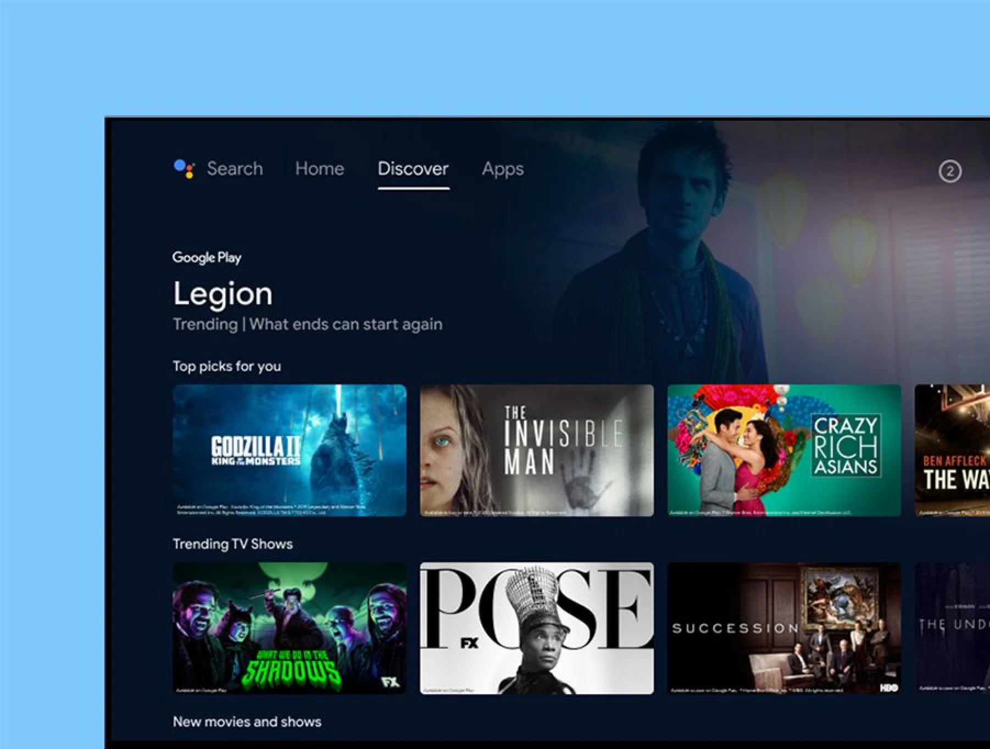The height and width of the screenshot is (749, 990).
Task: Select the Discover tab
Action: tap(413, 169)
